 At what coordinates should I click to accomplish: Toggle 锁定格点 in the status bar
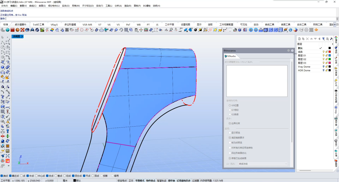pos(122,180)
